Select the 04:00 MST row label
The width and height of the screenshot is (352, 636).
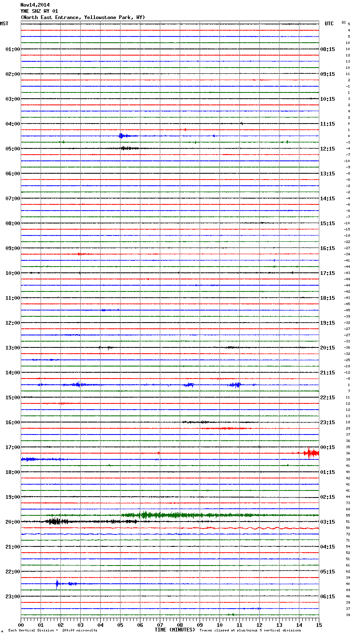click(x=12, y=124)
